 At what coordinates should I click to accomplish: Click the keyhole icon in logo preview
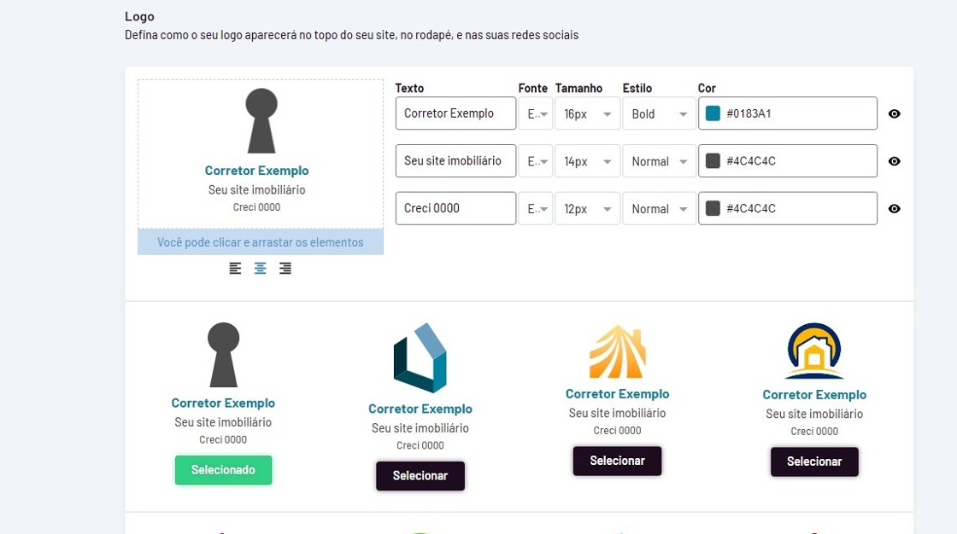(x=261, y=121)
